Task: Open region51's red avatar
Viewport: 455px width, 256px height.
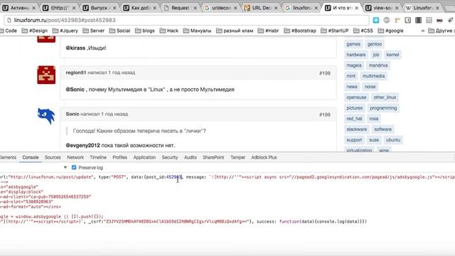Action: coord(46,75)
